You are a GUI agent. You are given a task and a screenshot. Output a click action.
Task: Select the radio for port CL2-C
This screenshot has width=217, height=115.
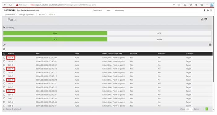coord(4,76)
